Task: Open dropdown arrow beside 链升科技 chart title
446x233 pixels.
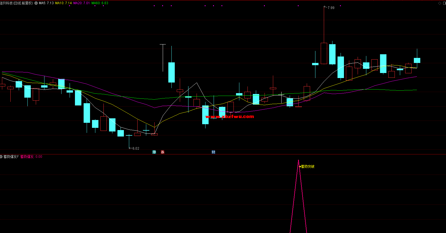Action: 36,3
